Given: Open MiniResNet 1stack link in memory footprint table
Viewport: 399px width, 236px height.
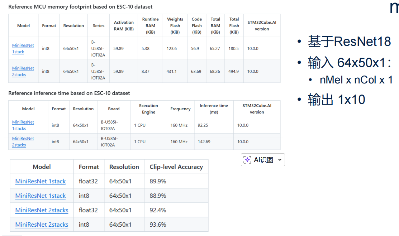Looking at the screenshot, I should point(23,48).
